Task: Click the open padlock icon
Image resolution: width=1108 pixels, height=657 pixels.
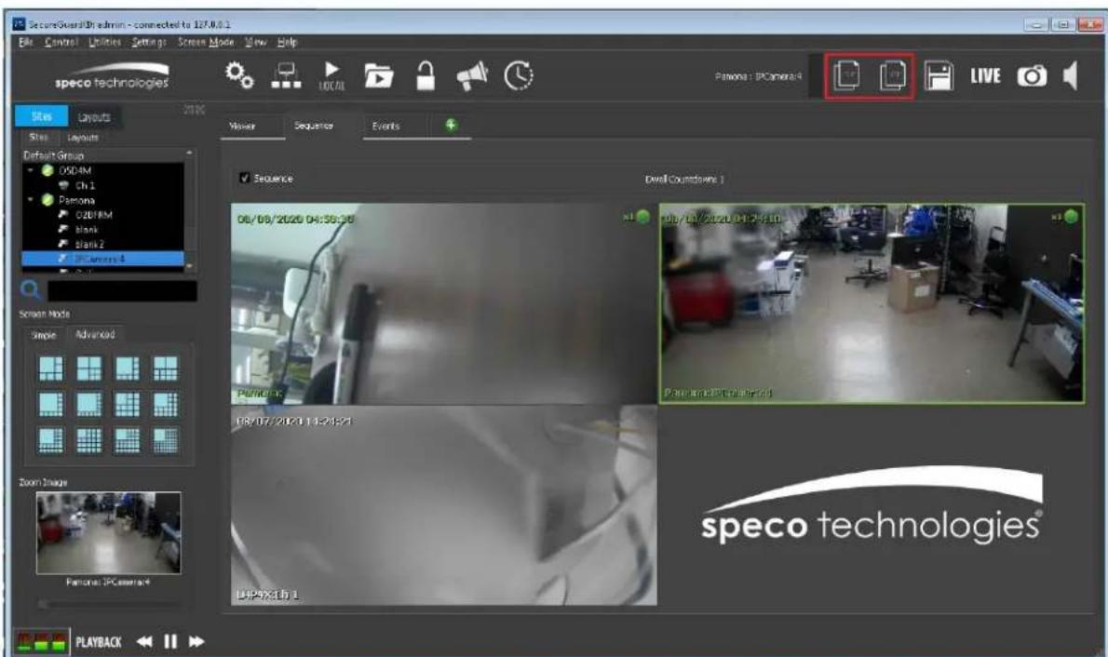Action: click(425, 75)
